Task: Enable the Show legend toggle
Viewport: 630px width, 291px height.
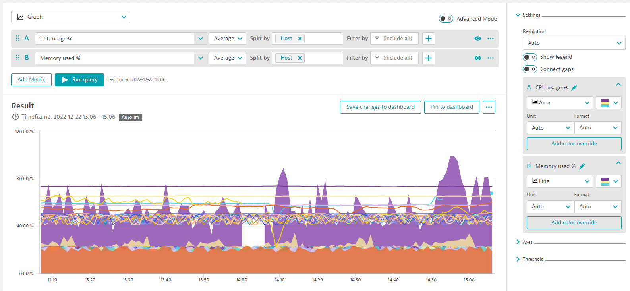Action: pos(530,57)
